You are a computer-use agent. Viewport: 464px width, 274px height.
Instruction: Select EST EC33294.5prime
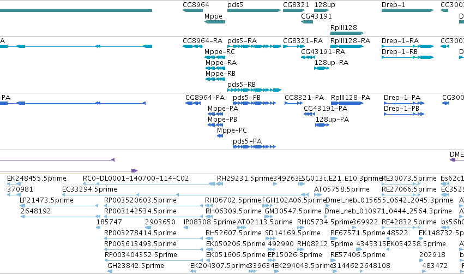point(89,189)
